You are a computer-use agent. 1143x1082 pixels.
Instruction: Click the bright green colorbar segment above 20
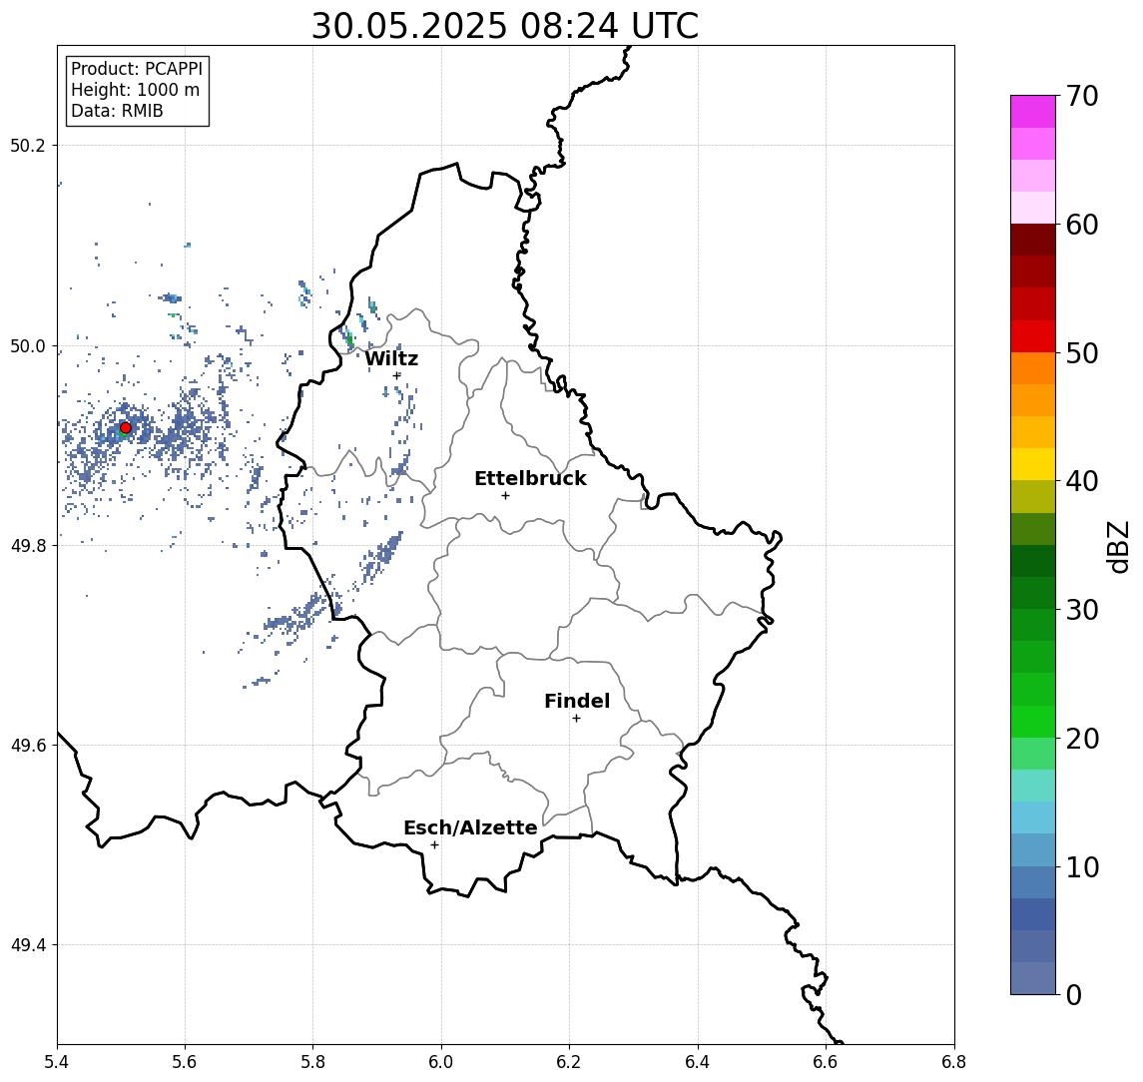coord(1033,721)
